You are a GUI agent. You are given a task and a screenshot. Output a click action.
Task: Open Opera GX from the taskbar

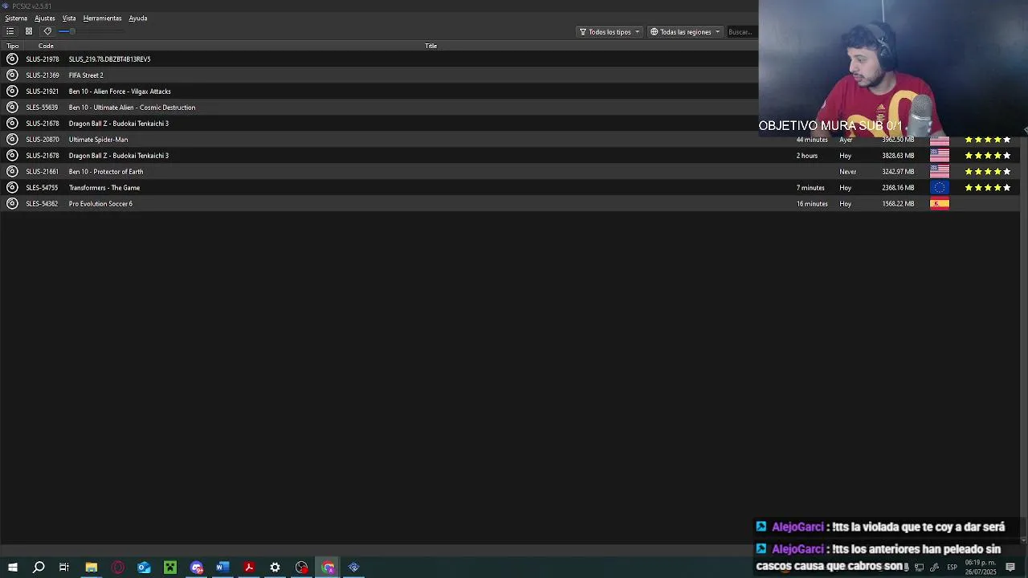[x=118, y=568]
